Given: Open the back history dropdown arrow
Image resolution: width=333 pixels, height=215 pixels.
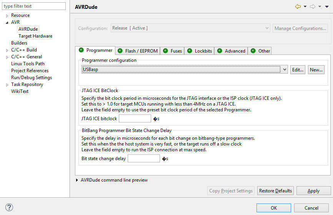Looking at the screenshot, I should pos(305,7).
